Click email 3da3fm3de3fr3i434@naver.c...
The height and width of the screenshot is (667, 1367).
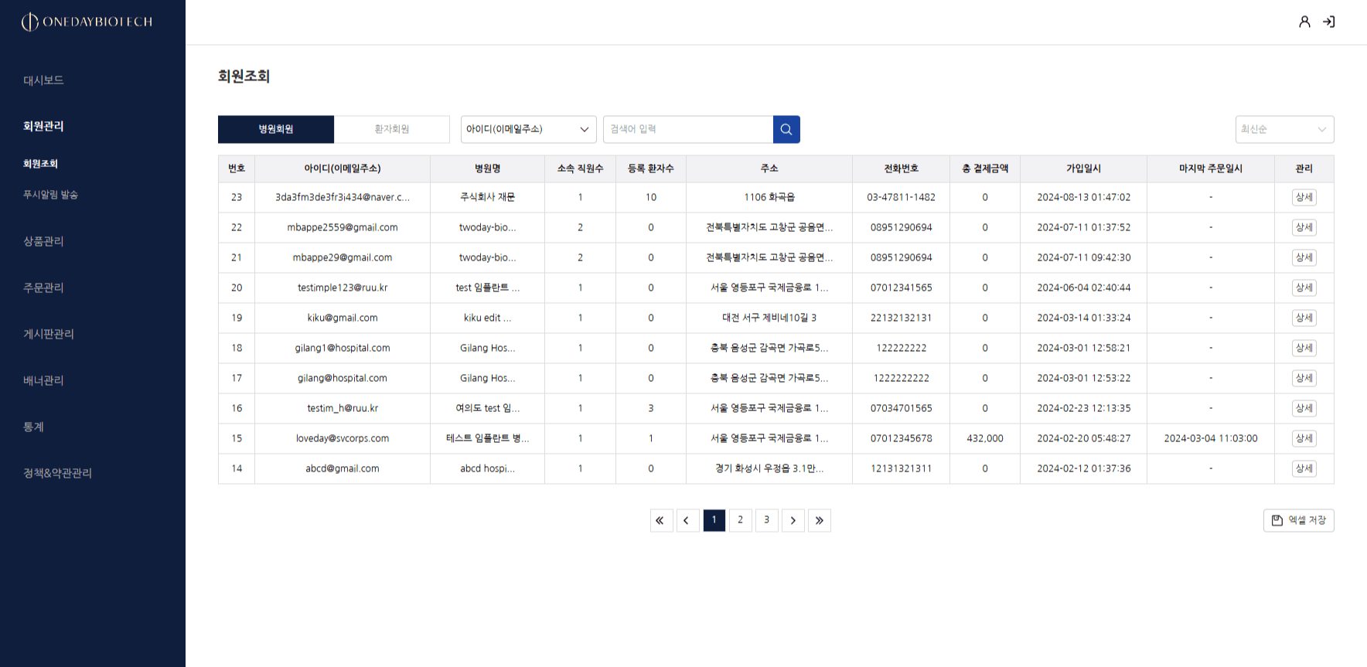[343, 197]
